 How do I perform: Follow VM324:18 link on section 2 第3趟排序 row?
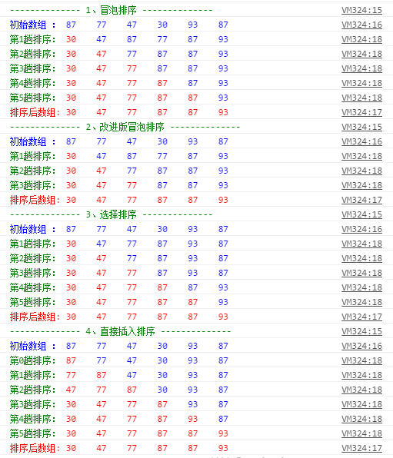click(361, 185)
